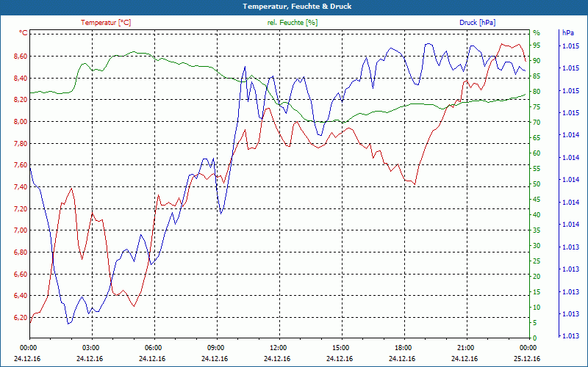Image resolution: width=588 pixels, height=367 pixels.
Task: Click the 90 humidity axis tick
Action: [537, 61]
